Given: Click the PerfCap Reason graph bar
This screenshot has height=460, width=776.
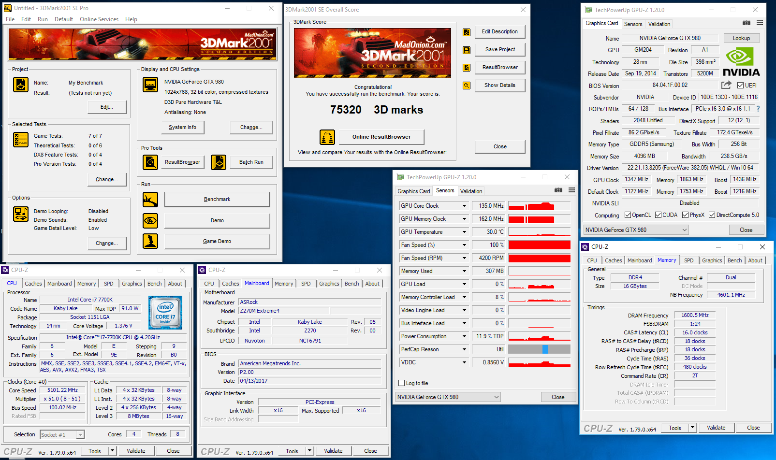Looking at the screenshot, I should tap(540, 349).
